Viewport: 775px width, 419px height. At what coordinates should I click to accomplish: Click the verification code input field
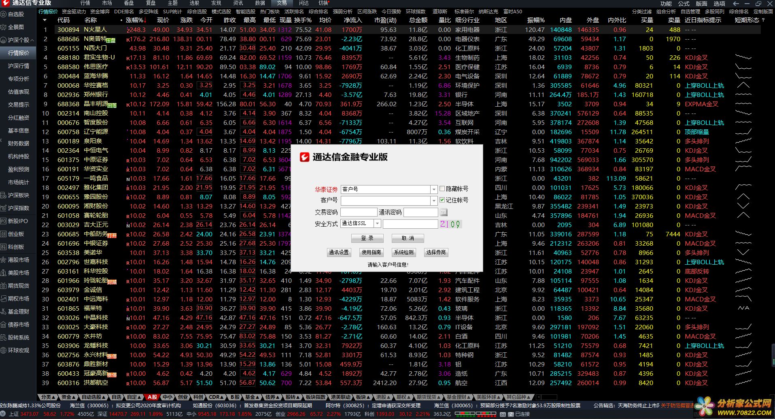[410, 223]
